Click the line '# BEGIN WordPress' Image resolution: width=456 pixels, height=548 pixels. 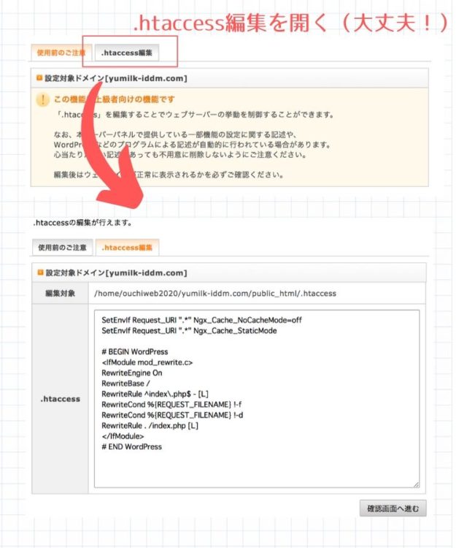135,351
